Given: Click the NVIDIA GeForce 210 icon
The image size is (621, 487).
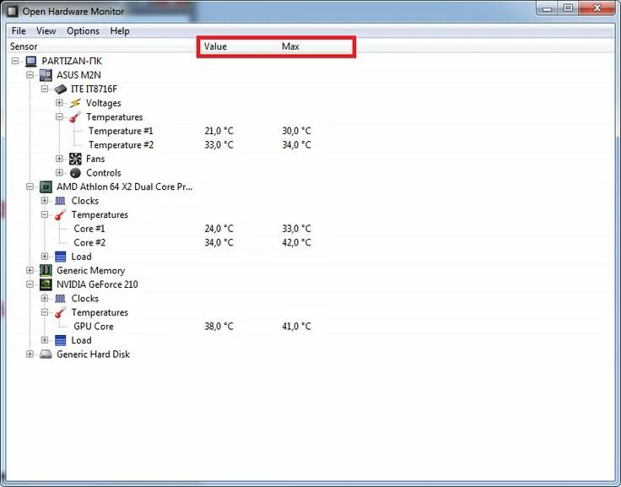Looking at the screenshot, I should (x=46, y=284).
